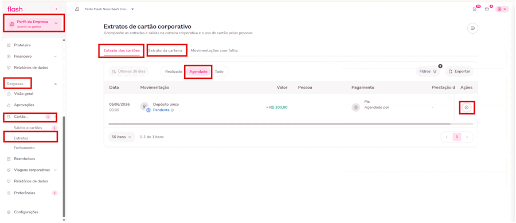Collapse the Cartão submenu chevron
The image size is (516, 223).
54,117
